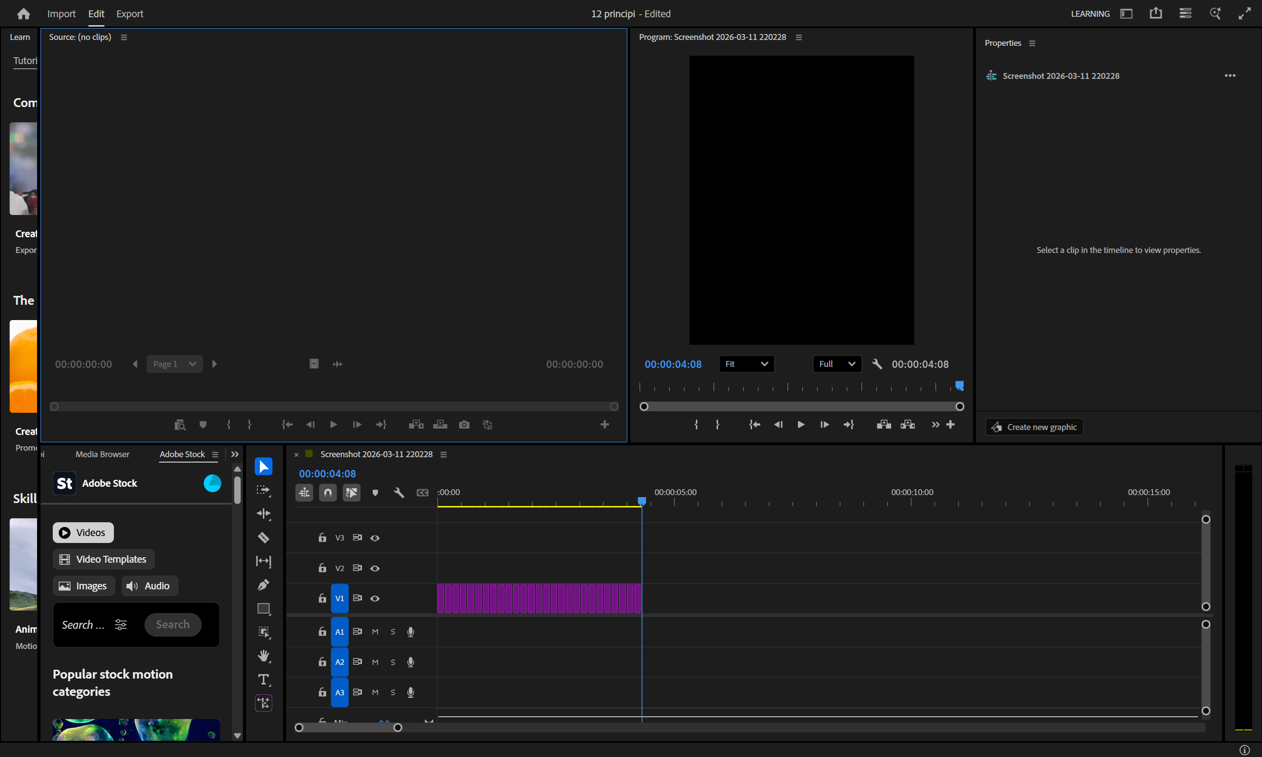This screenshot has width=1262, height=757.
Task: Open the Media Browser panel tab
Action: click(x=102, y=454)
